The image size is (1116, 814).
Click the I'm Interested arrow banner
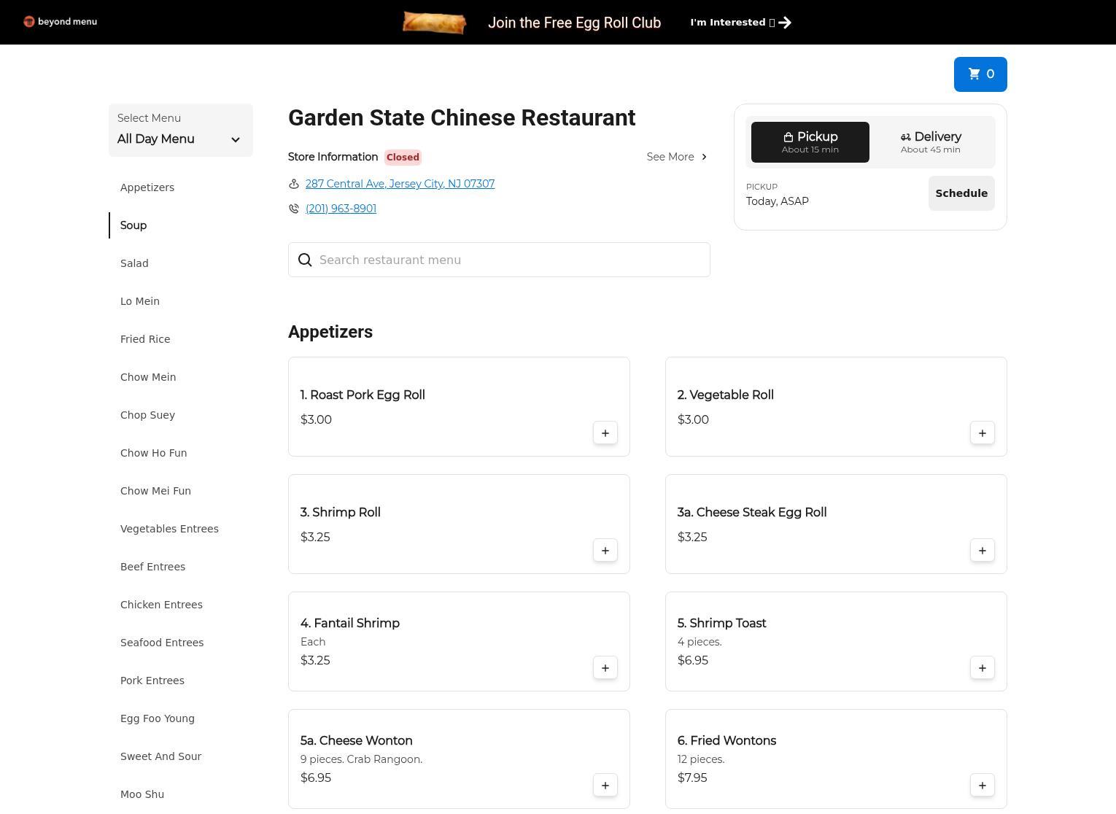(740, 23)
